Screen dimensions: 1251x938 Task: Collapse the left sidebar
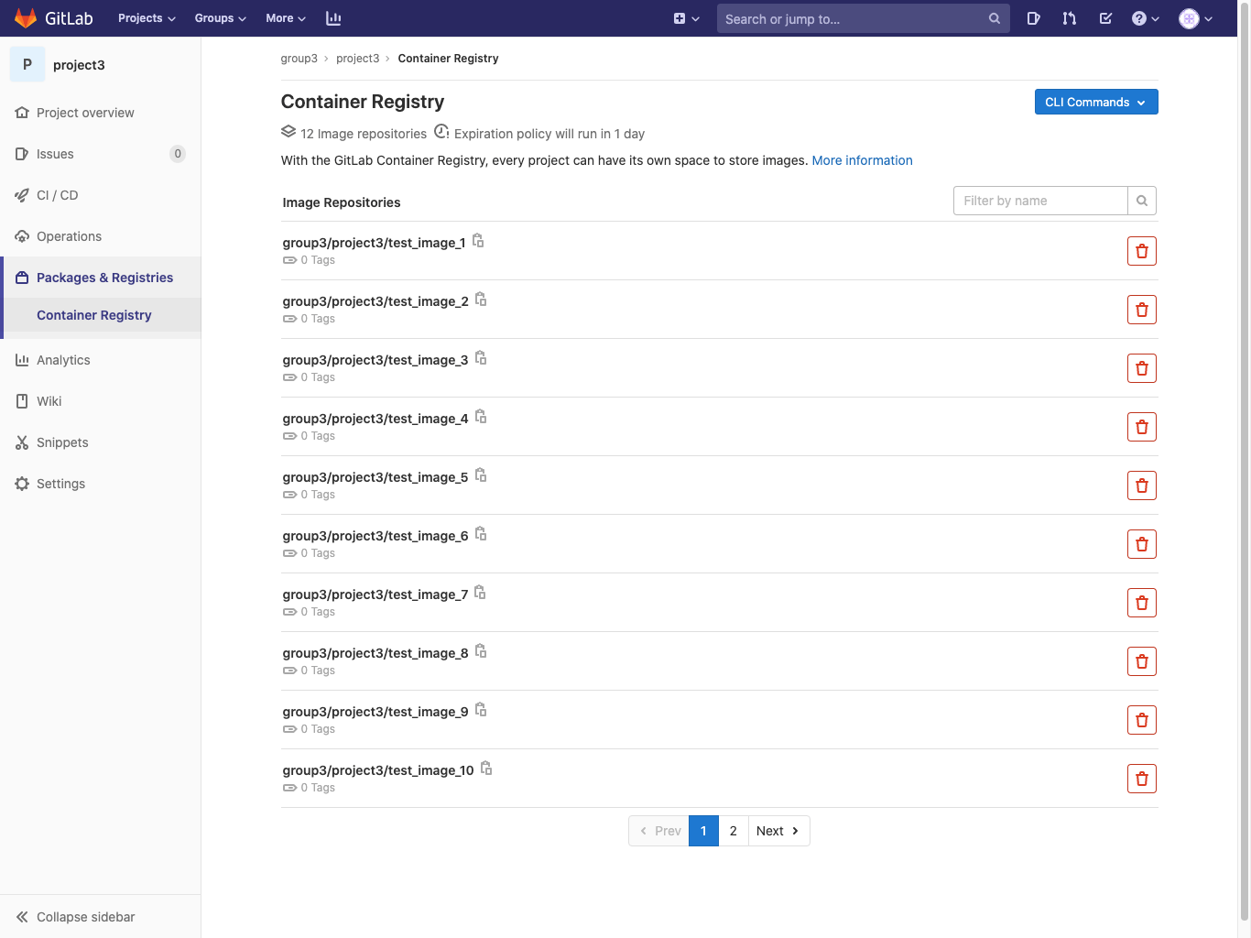[x=73, y=916]
